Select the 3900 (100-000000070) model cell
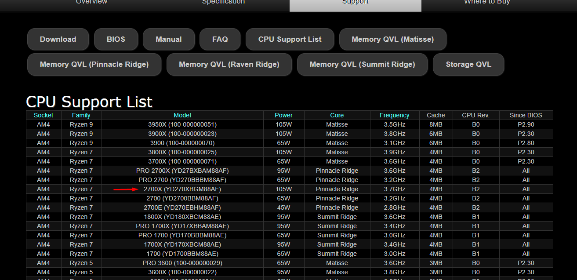Image resolution: width=577 pixels, height=280 pixels. click(x=182, y=143)
